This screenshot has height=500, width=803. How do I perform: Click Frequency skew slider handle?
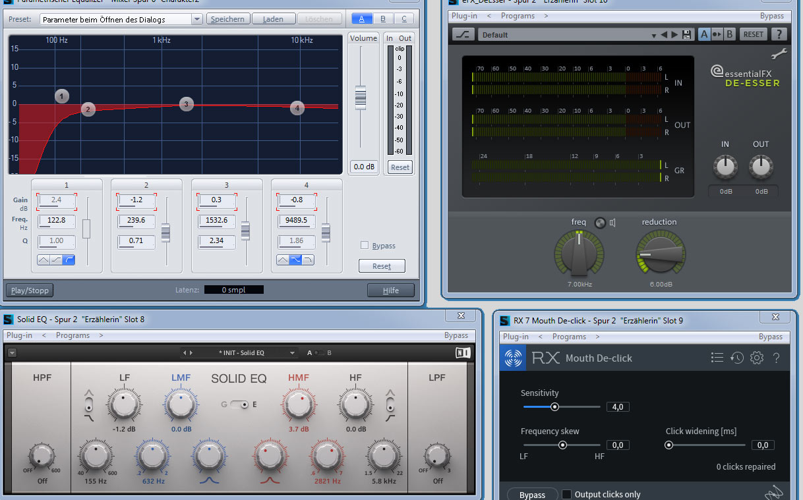tap(562, 445)
